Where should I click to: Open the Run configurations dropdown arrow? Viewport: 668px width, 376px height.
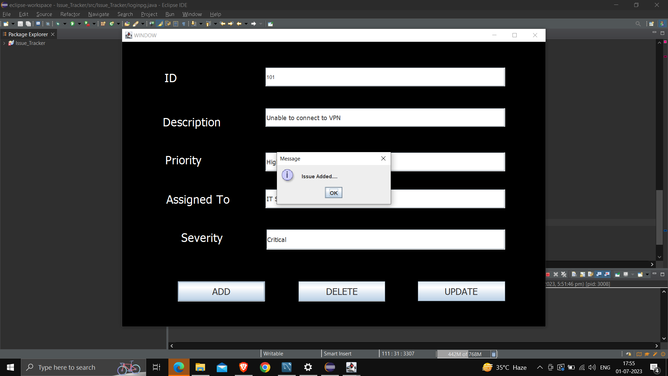point(79,24)
